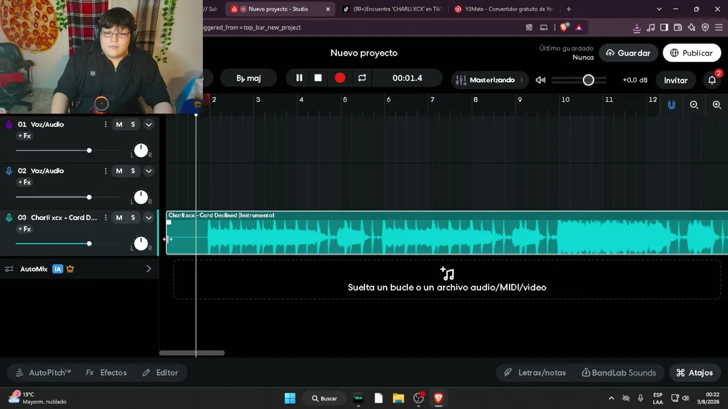Expand track 01 chevron dropdown
The height and width of the screenshot is (409, 728).
(148, 124)
